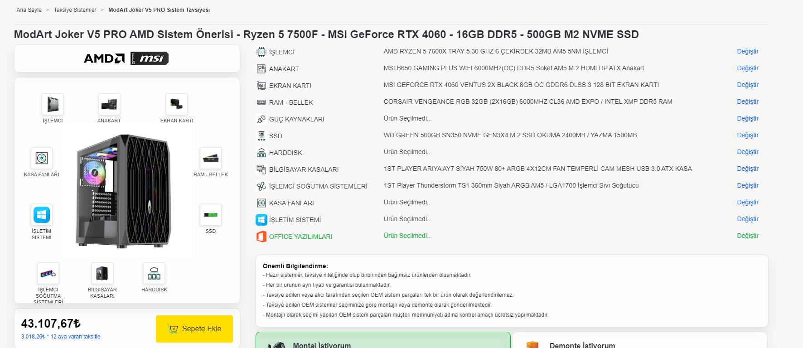Click the Windows İşletim Sistemi icon in the diagram

42,215
